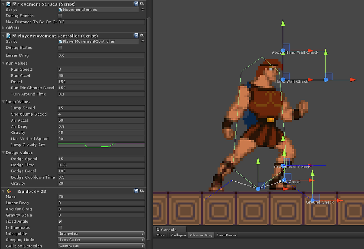Click the Movement Senses script component icon
The width and height of the screenshot is (364, 249).
tap(8, 4)
